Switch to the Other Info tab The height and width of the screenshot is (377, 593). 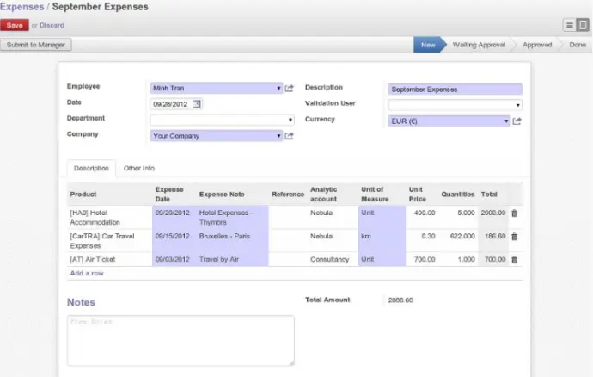(138, 168)
